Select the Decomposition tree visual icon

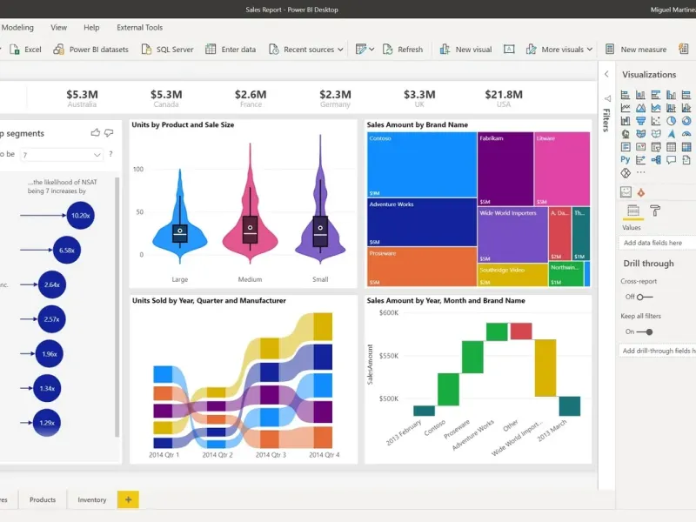point(656,160)
